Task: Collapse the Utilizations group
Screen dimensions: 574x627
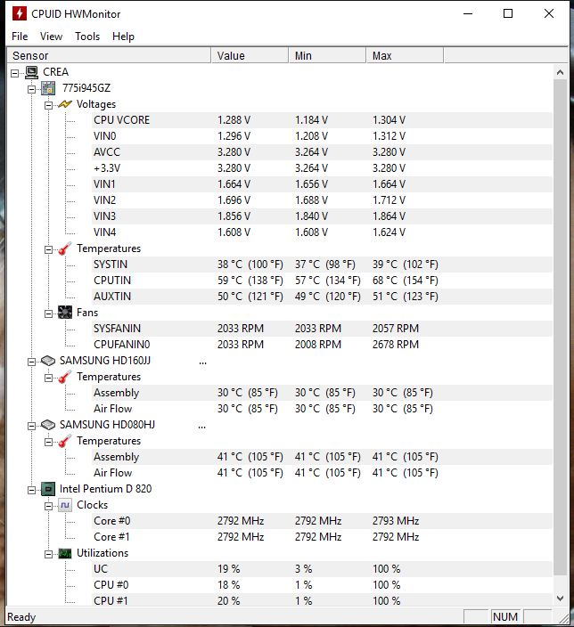Action: tap(48, 554)
